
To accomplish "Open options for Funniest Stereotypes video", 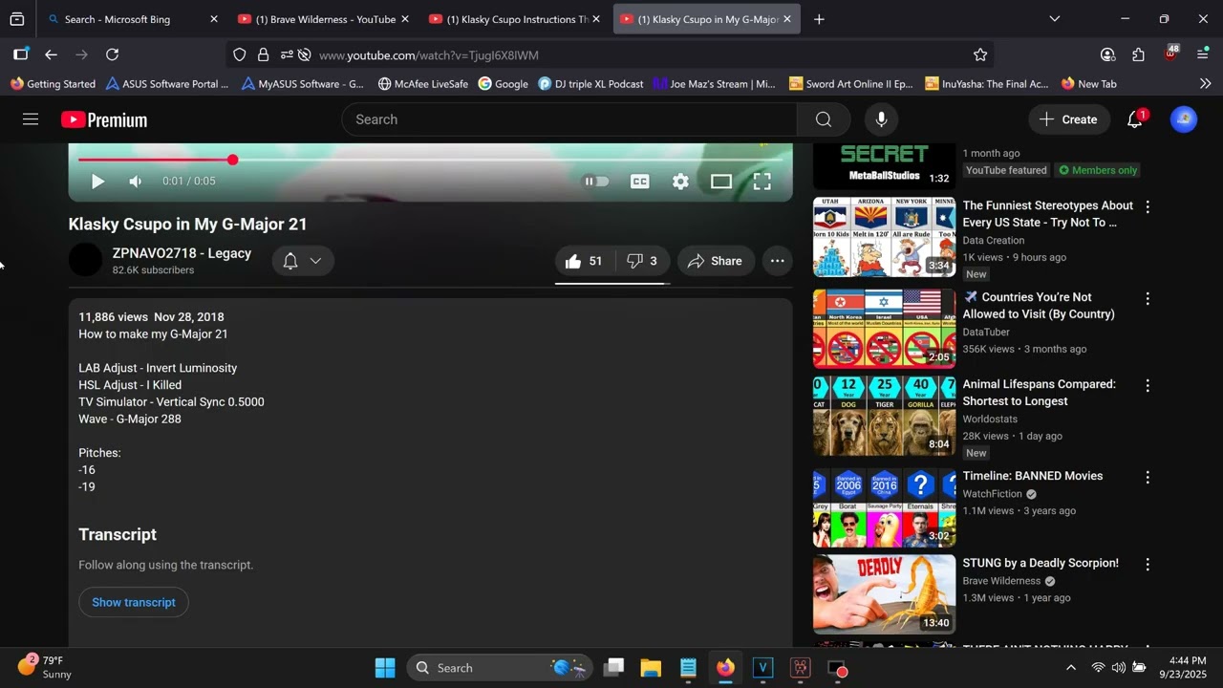I will [x=1148, y=206].
